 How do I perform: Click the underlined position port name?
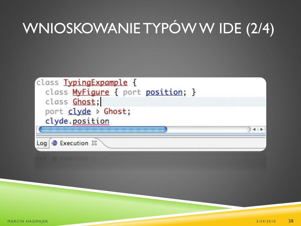164,92
